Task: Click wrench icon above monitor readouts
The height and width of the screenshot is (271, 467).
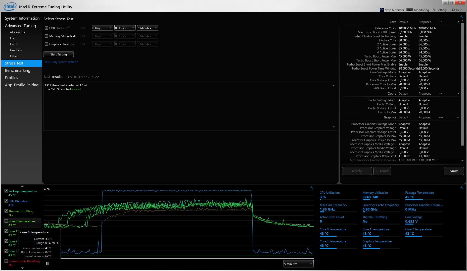Action: (462, 187)
